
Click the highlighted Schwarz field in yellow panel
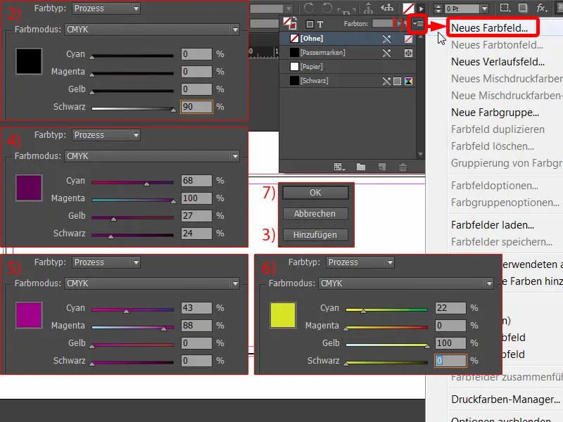coord(450,361)
